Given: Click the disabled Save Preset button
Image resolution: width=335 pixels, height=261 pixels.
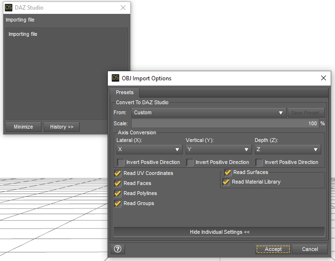Looking at the screenshot, I should [x=306, y=113].
